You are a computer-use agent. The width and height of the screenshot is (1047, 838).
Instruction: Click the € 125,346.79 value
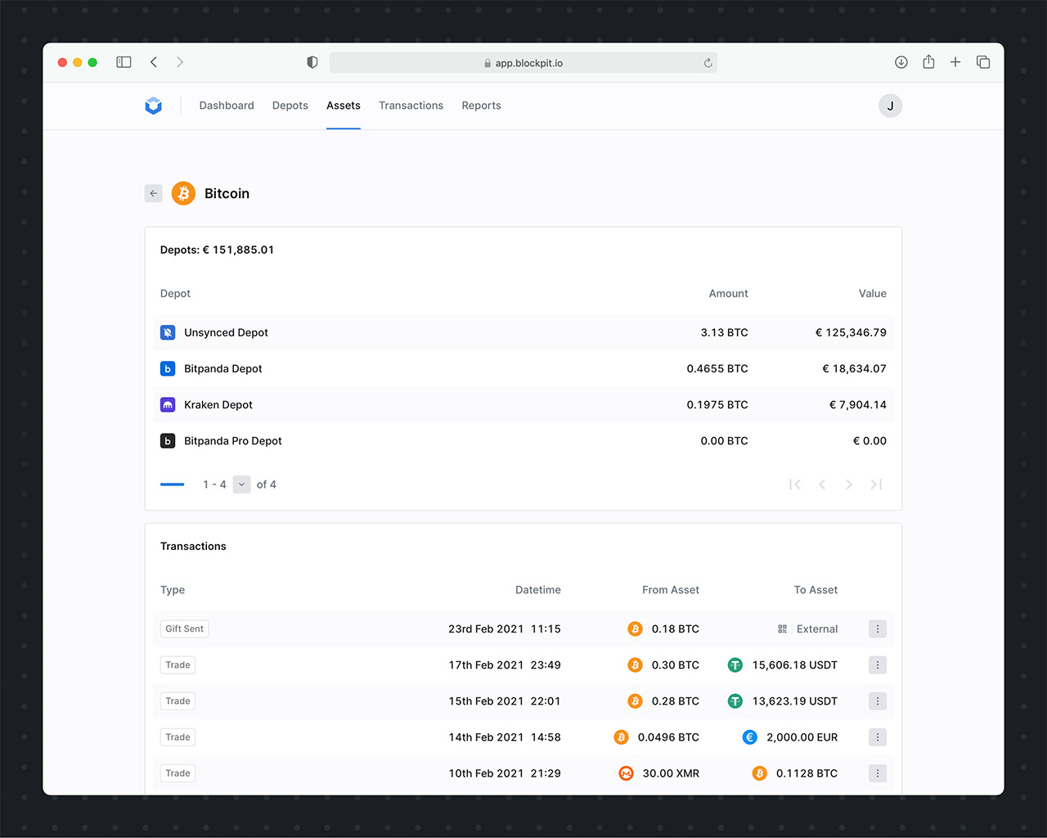click(851, 332)
